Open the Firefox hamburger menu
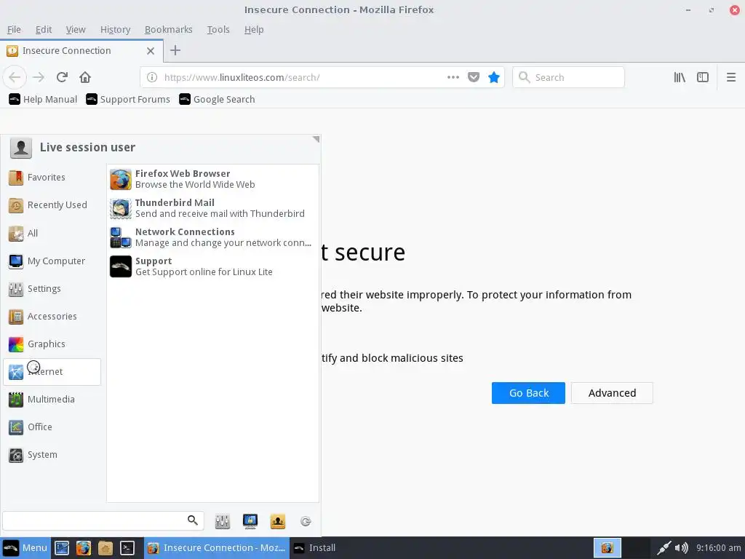 731,77
